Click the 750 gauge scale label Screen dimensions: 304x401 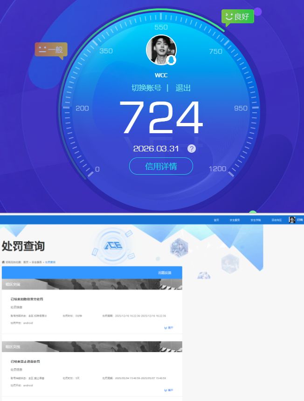[215, 51]
